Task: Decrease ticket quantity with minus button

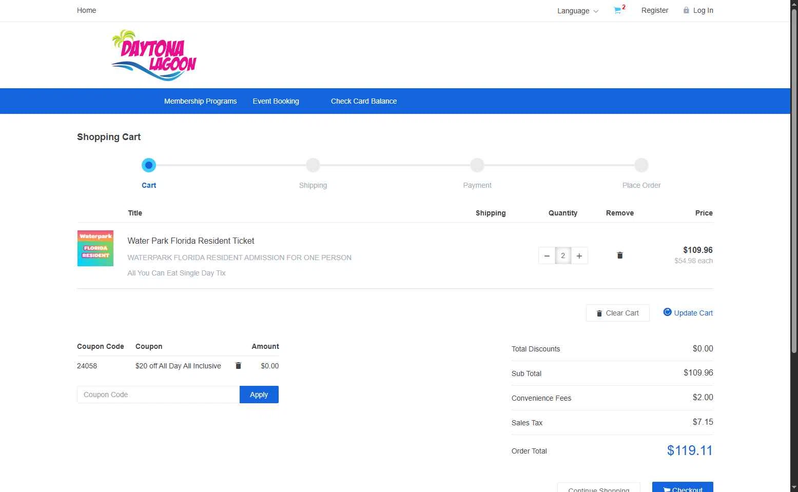Action: point(547,255)
